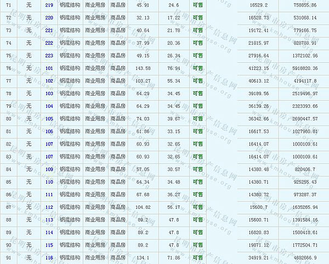Open details for room 223

(x=49, y=55)
